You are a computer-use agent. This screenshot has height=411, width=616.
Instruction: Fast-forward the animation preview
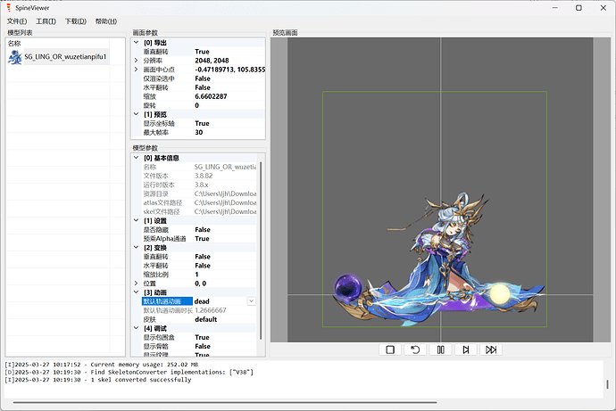click(491, 349)
